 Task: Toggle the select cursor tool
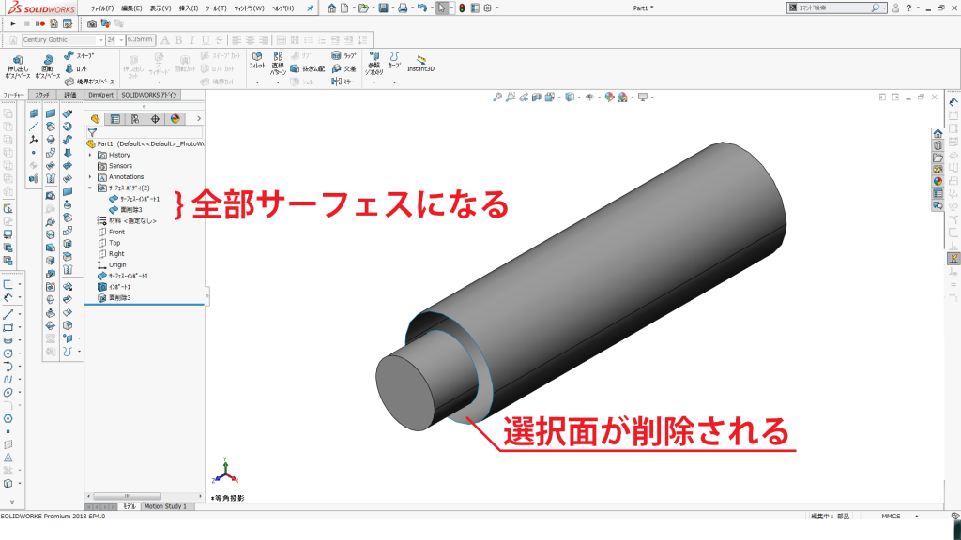441,7
